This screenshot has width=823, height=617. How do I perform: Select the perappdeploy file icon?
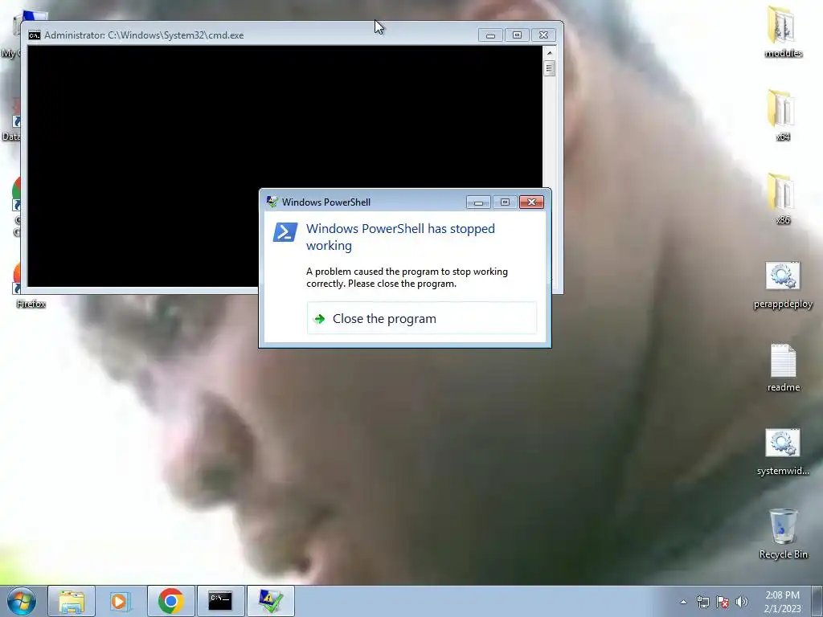[x=783, y=284]
